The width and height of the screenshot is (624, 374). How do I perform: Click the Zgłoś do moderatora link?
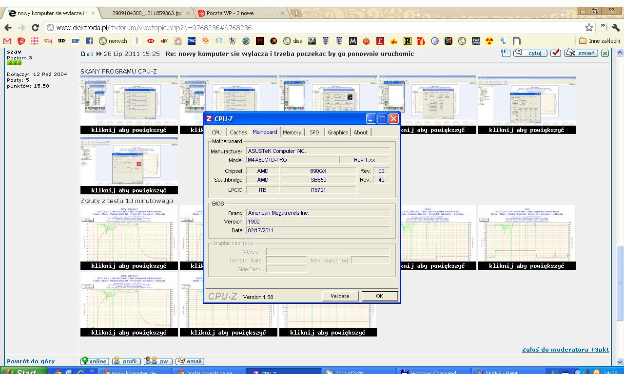coord(565,350)
